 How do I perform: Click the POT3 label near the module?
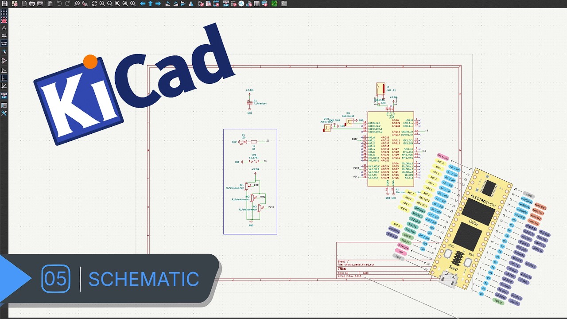click(356, 168)
